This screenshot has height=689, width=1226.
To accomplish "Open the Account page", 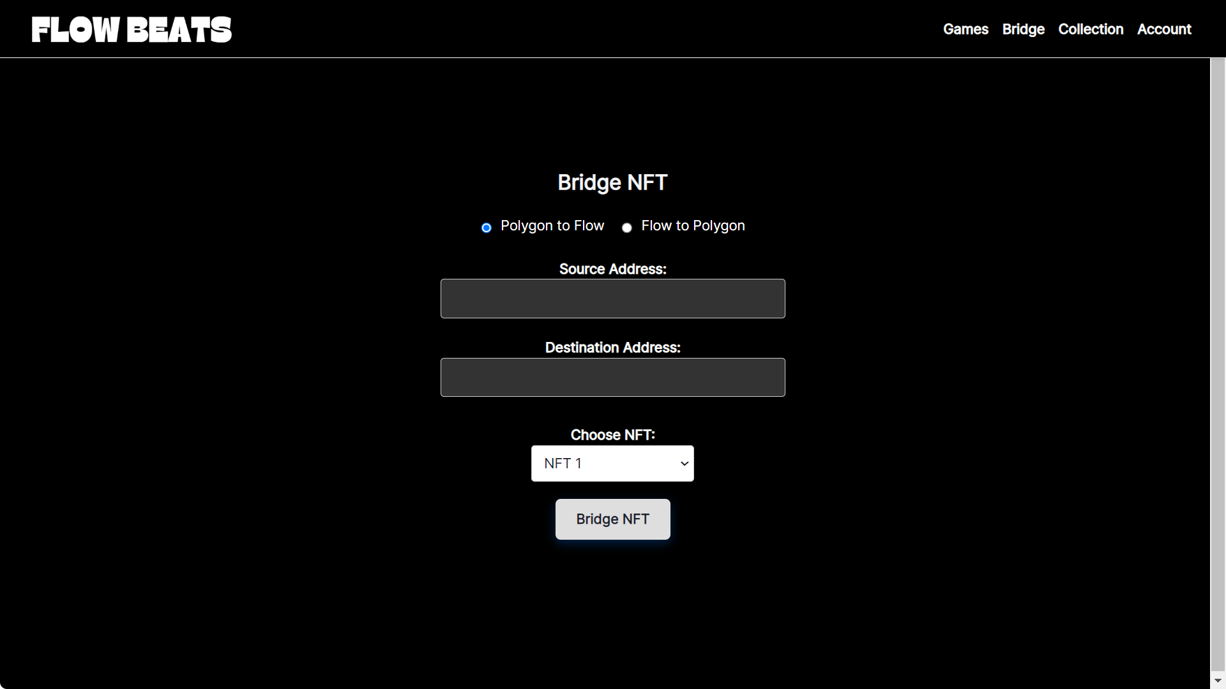I will pyautogui.click(x=1164, y=29).
